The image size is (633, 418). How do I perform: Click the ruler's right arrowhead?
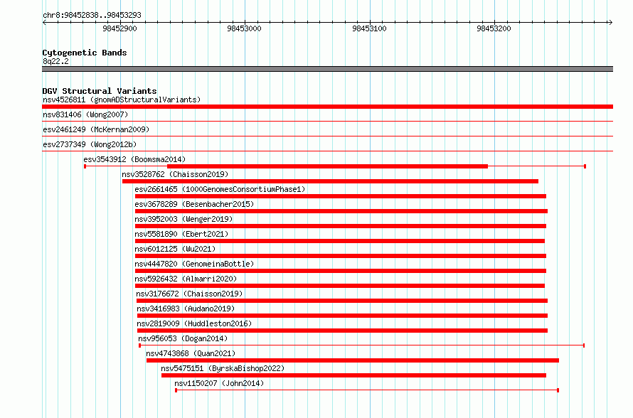point(610,22)
